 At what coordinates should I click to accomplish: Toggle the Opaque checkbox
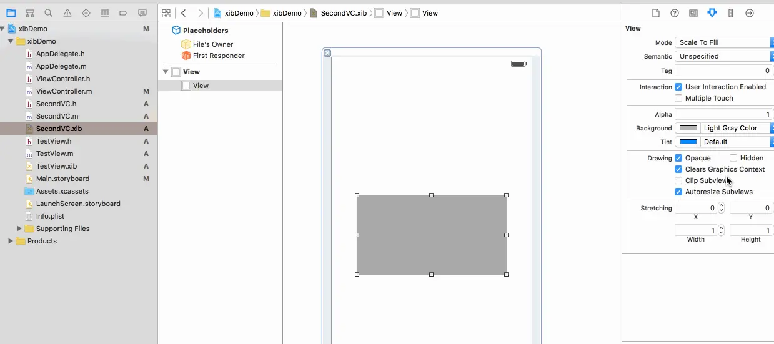678,158
